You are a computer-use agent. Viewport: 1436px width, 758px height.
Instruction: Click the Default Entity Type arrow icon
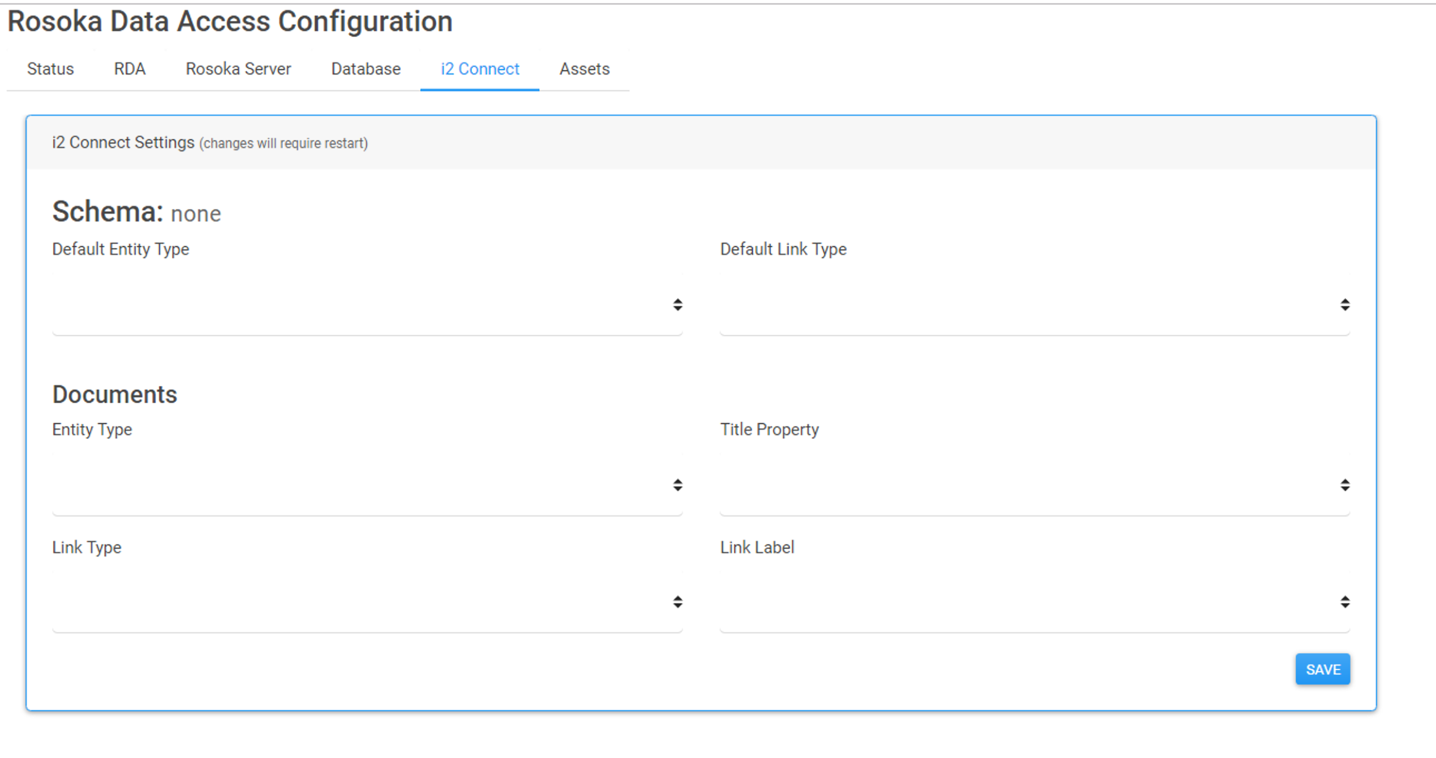point(678,305)
